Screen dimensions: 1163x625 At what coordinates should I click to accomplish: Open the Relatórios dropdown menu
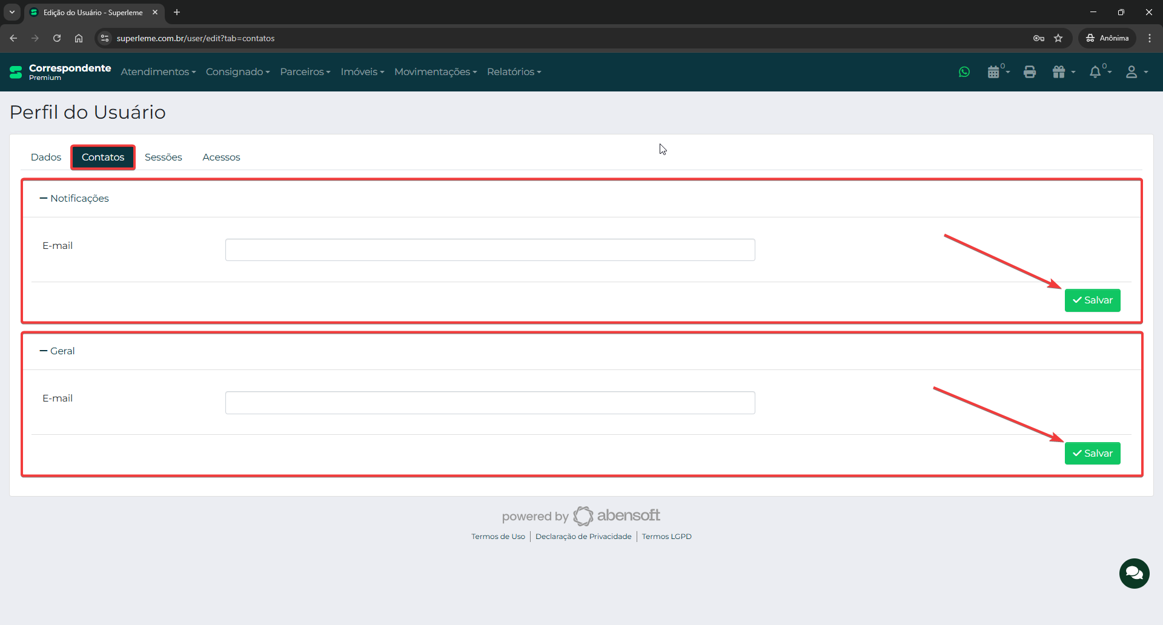tap(514, 71)
